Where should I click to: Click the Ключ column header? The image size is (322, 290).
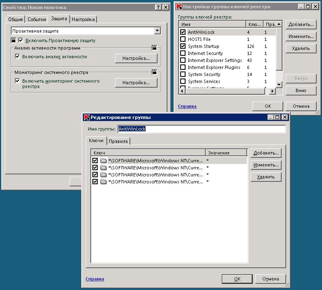[148, 153]
